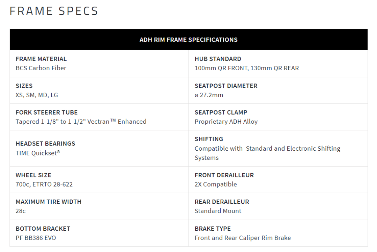Click the FORK STEERER TUBE label
The image size is (377, 252).
(x=46, y=113)
